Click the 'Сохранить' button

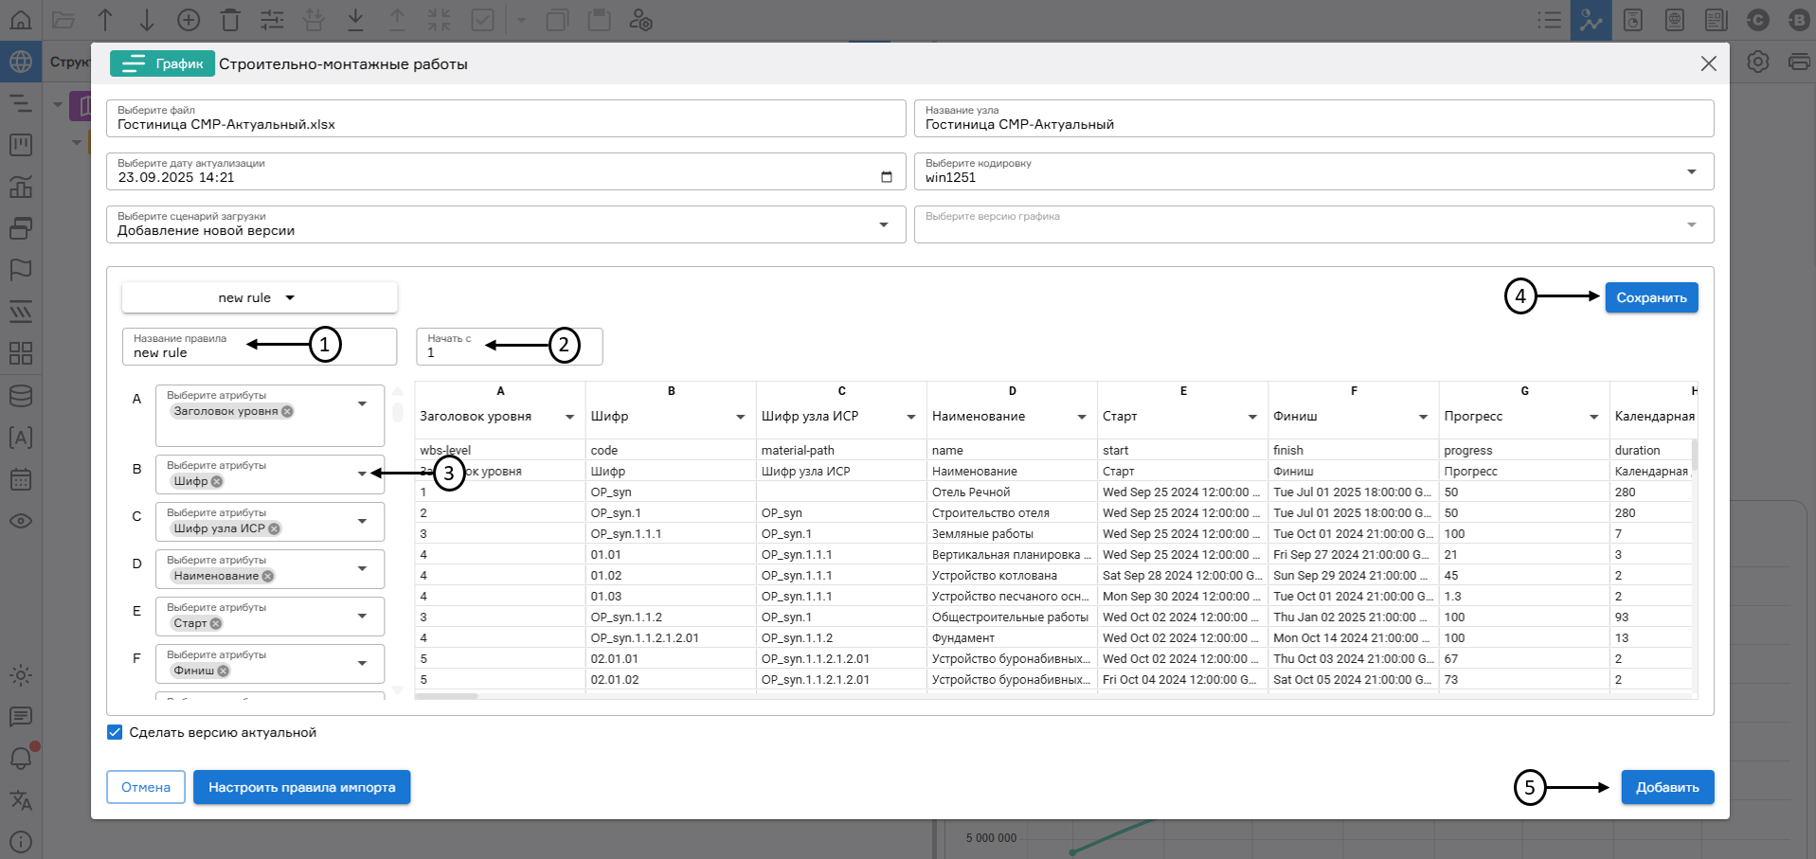tap(1650, 296)
